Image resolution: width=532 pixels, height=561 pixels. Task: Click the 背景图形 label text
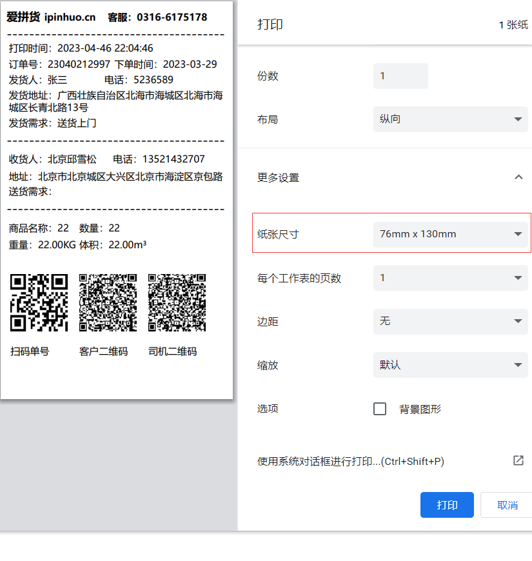tap(420, 409)
